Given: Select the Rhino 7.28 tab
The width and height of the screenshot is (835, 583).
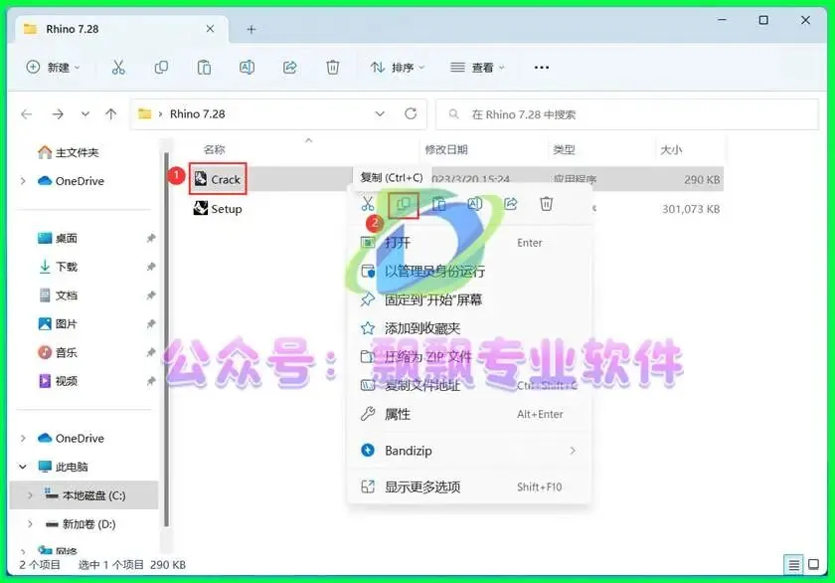Looking at the screenshot, I should point(122,29).
